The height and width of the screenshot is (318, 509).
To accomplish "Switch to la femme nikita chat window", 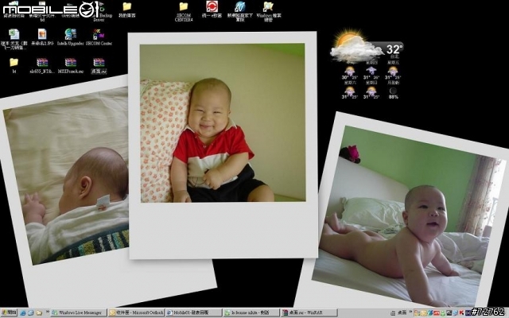I will click(251, 312).
